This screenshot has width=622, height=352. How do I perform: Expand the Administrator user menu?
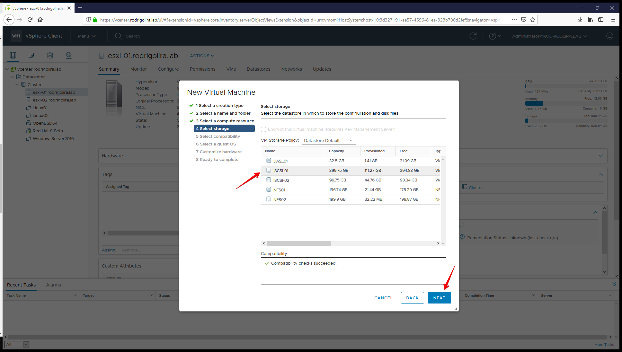point(549,36)
